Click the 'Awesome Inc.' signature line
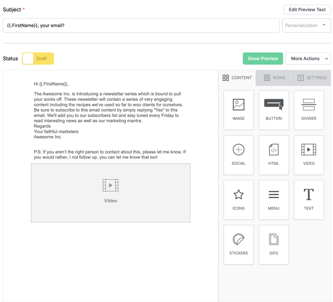Viewport: 333px width, 302px height. point(48,137)
